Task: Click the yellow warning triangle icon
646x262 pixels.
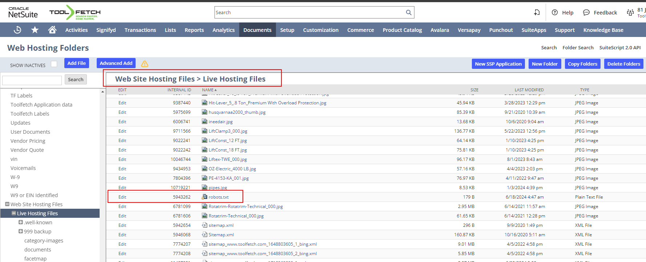Action: tap(145, 64)
